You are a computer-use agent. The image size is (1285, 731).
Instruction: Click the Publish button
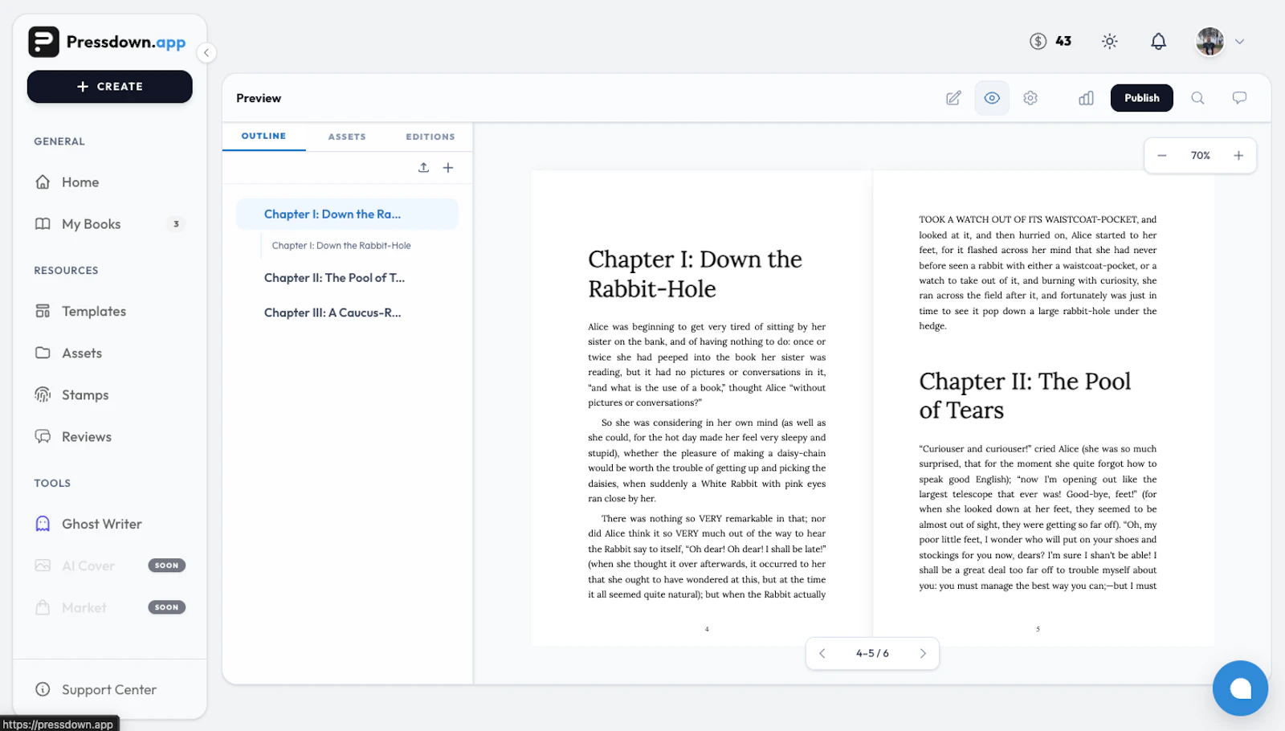[1142, 98]
